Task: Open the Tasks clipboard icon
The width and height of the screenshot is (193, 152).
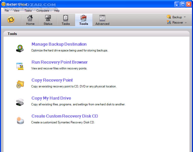Action: coord(66,18)
